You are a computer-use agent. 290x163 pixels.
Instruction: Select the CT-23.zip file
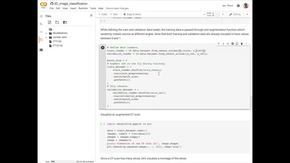click(58, 45)
